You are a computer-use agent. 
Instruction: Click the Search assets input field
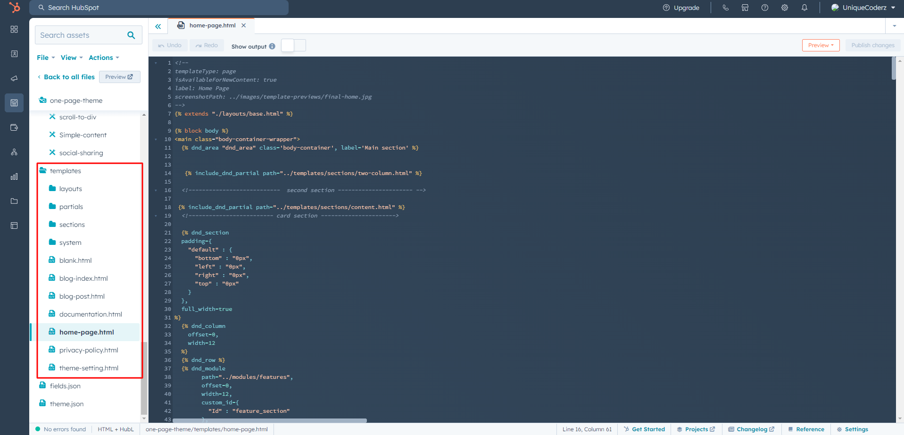coord(80,35)
